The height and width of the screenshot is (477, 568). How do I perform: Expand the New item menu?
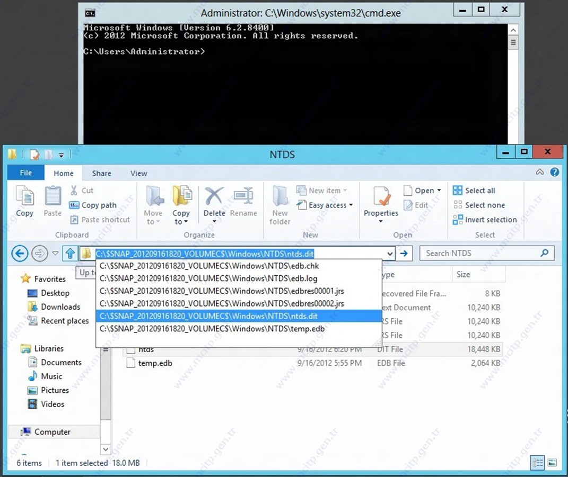pos(322,191)
